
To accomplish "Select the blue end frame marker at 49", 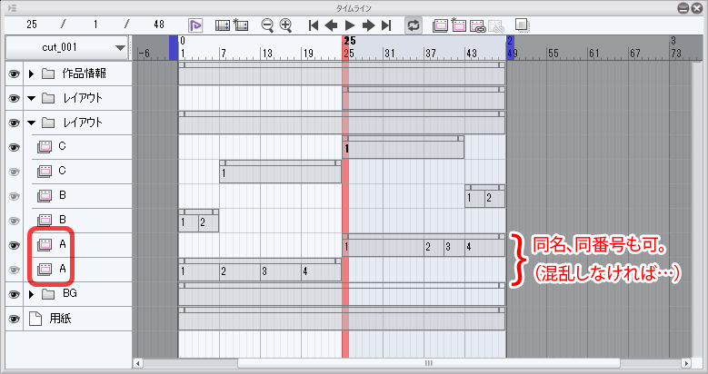I will tap(510, 48).
